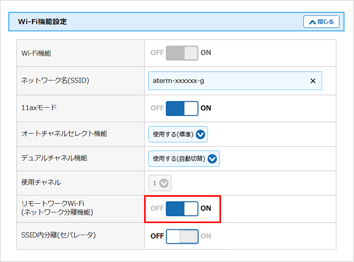Click the blue arrow icon in オートチャネルセレクト機能
354x262 pixels.
click(201, 135)
